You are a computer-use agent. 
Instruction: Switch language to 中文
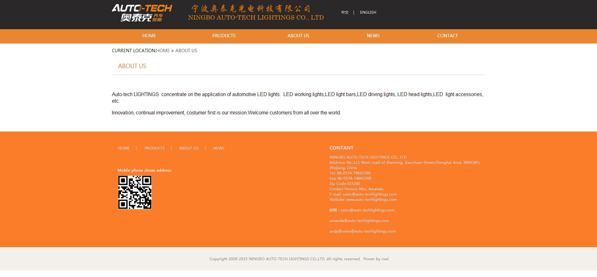point(345,12)
